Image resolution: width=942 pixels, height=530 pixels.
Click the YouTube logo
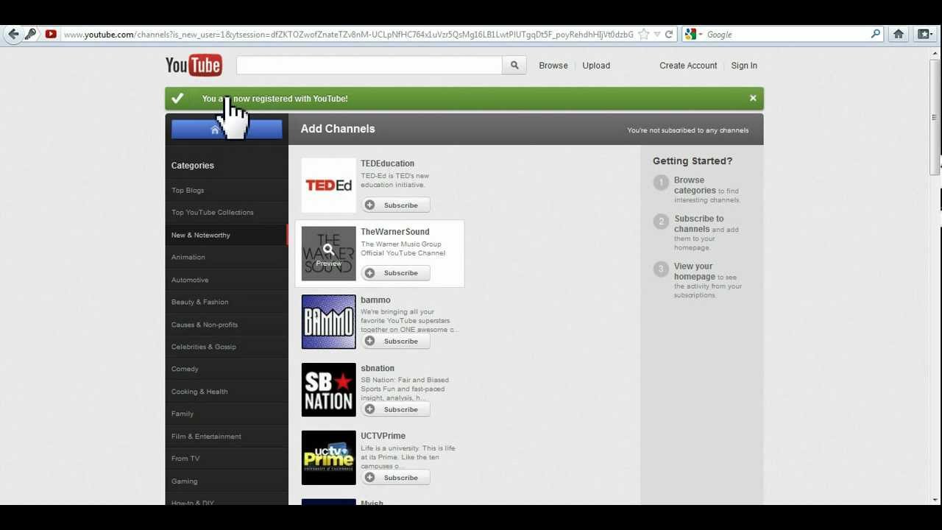(x=194, y=66)
